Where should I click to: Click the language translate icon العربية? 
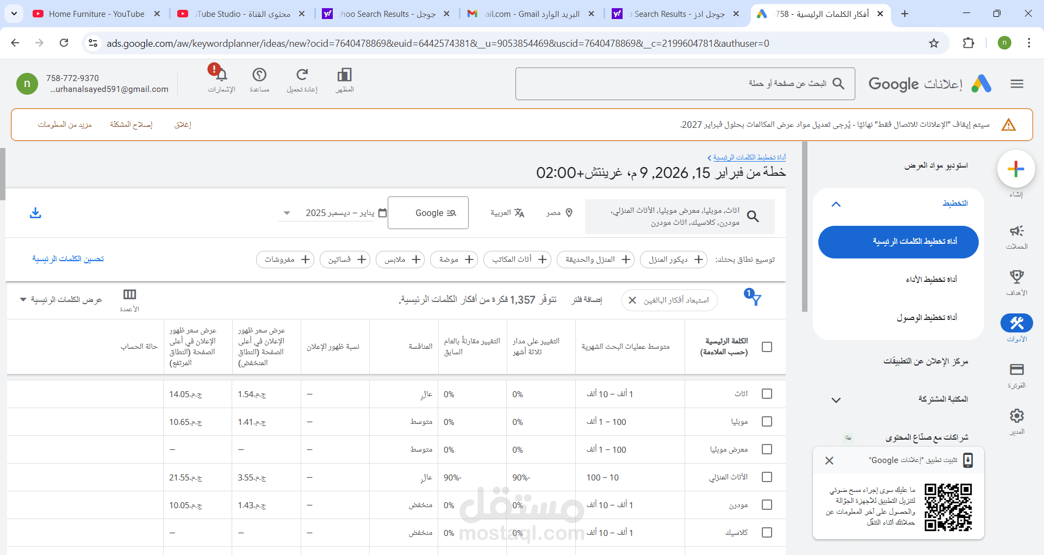click(x=519, y=213)
